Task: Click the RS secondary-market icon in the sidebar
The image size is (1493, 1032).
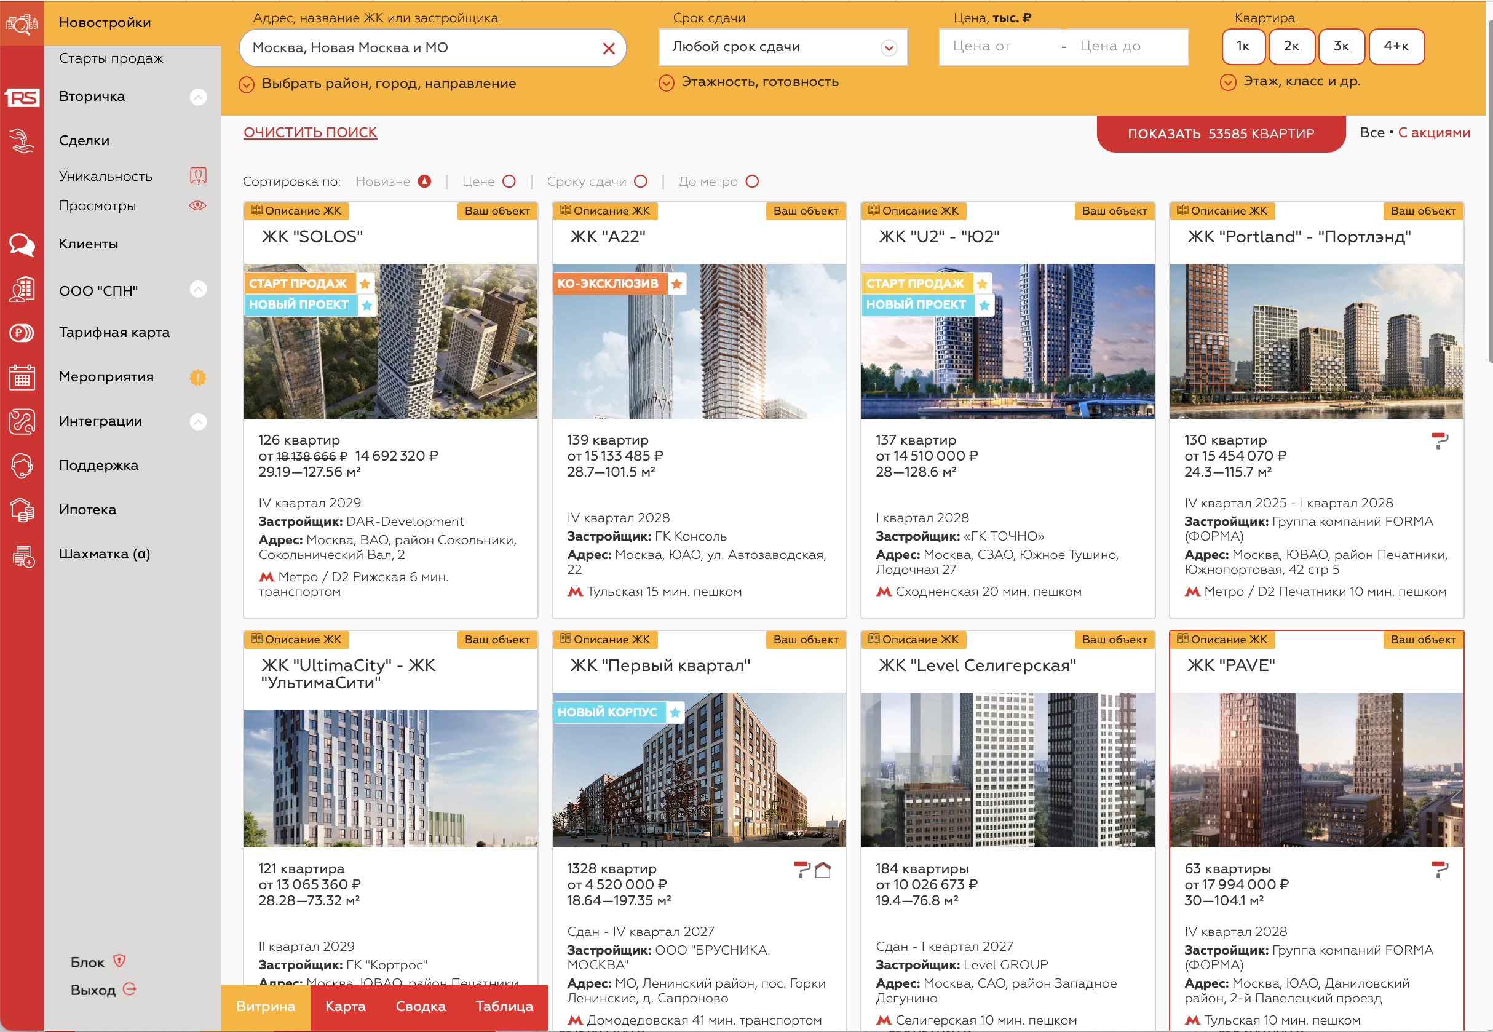Action: tap(22, 97)
